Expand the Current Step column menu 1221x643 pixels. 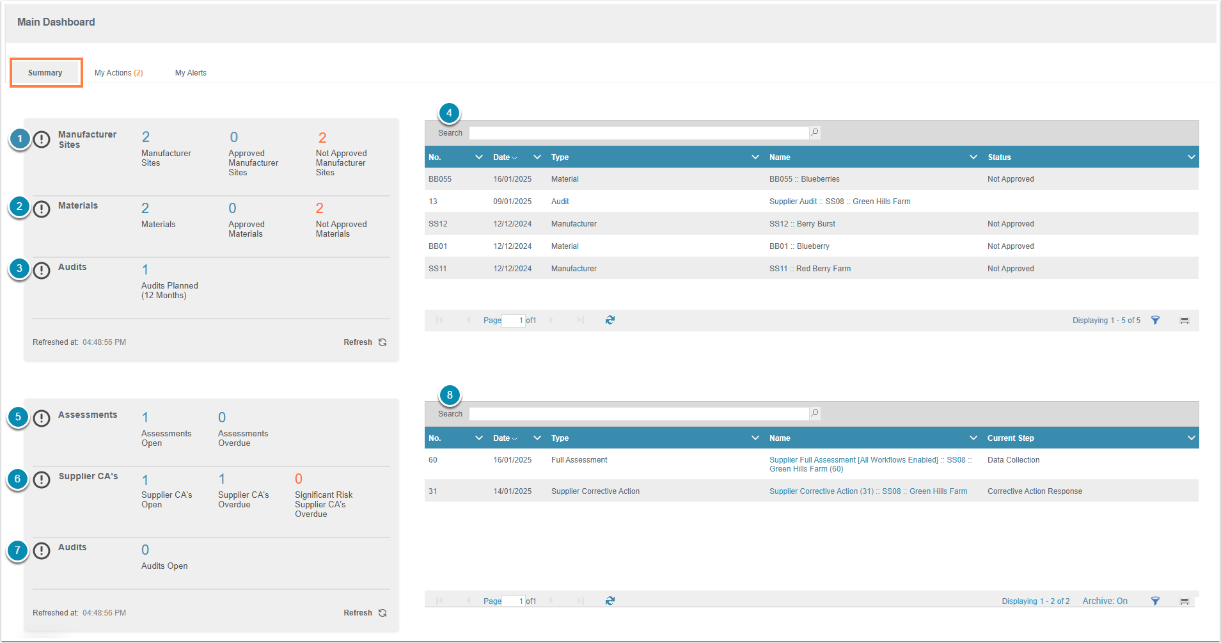(x=1191, y=438)
